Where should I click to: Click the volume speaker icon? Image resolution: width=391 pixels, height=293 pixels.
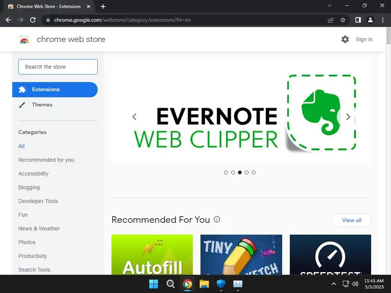point(355,284)
